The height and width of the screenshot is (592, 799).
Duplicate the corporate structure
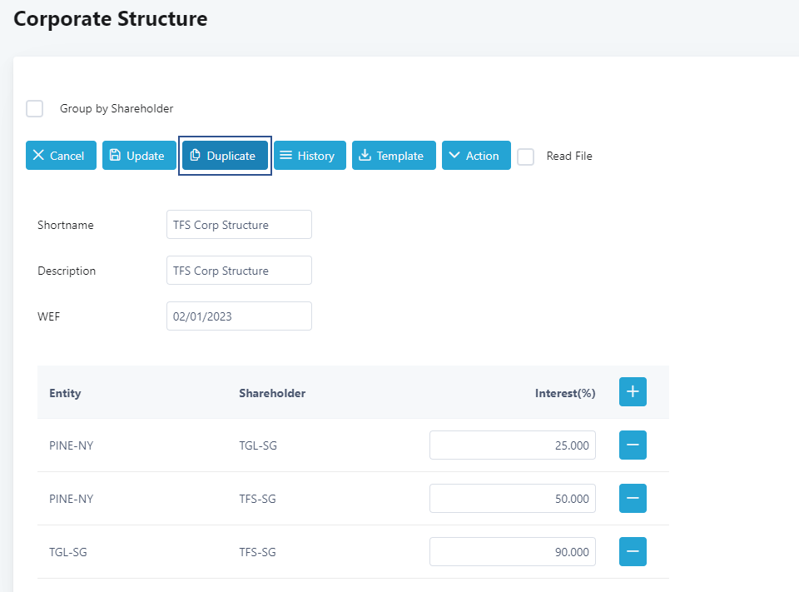click(x=225, y=156)
